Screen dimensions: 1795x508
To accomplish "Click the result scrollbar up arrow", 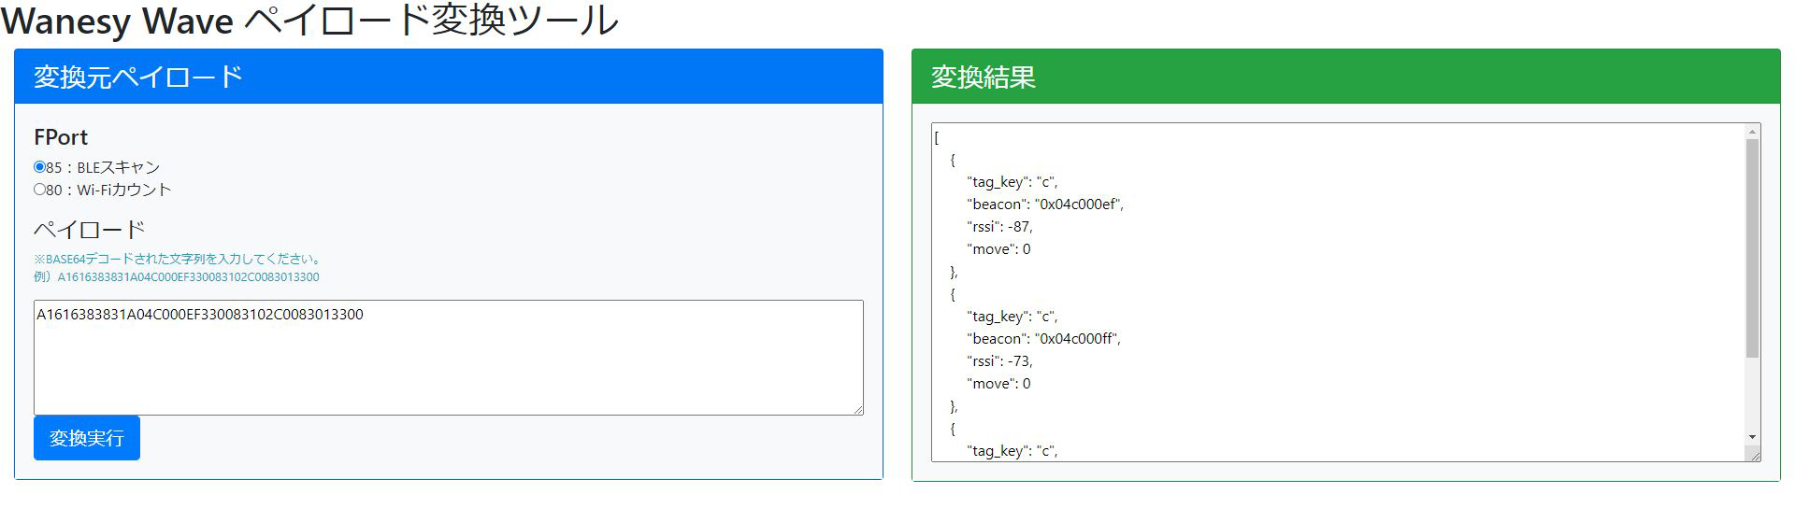I will click(1752, 133).
